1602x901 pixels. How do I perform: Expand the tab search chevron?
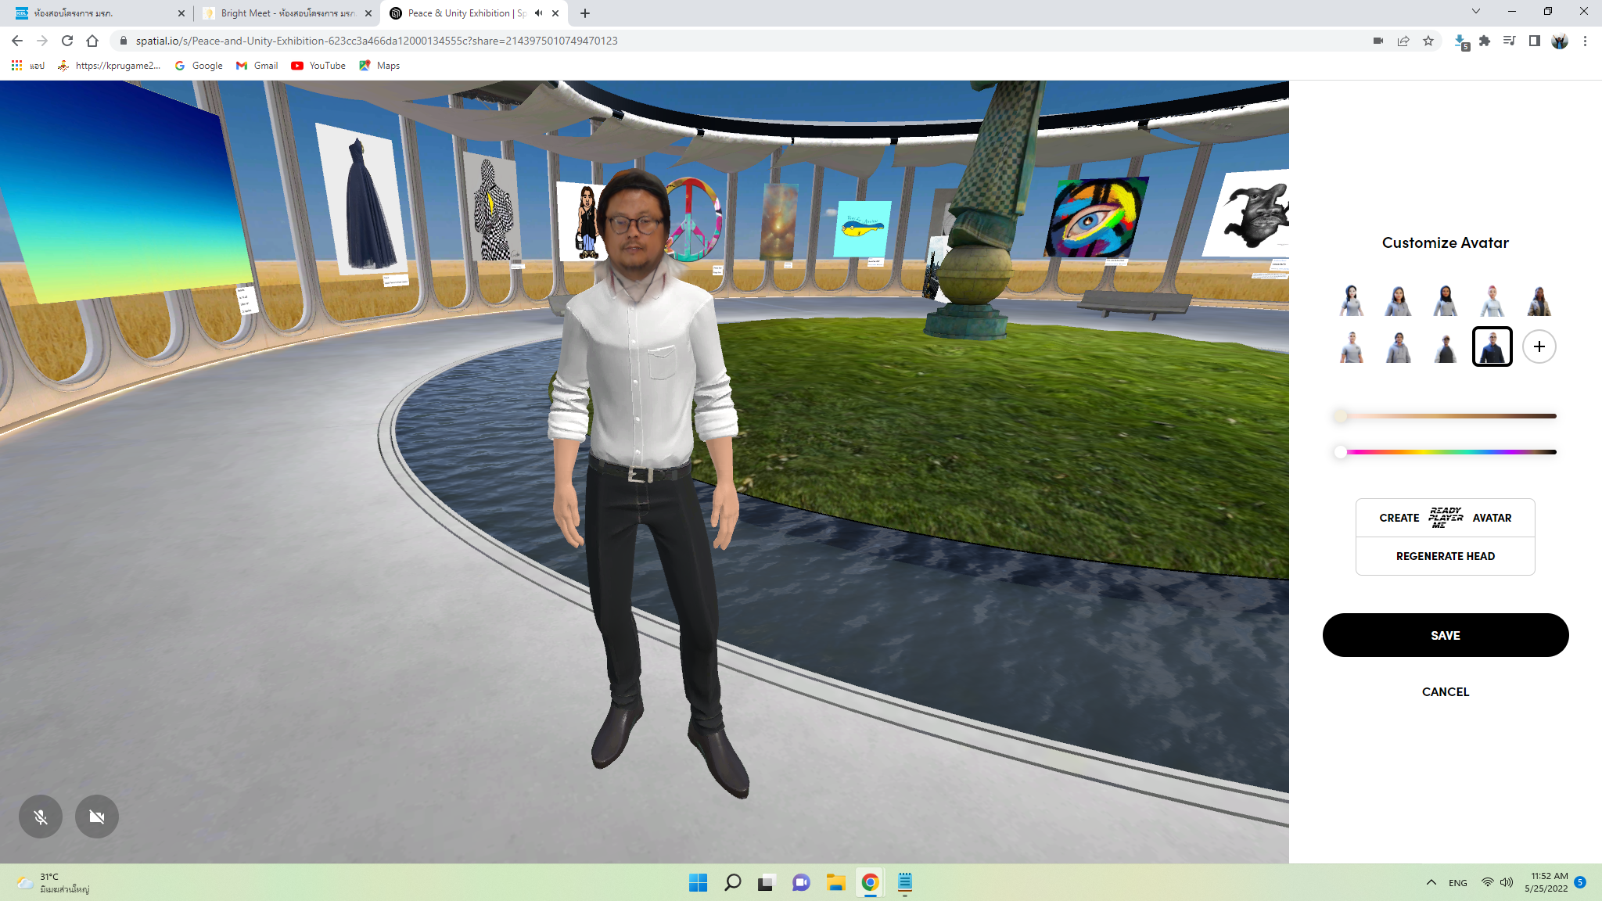tap(1475, 11)
